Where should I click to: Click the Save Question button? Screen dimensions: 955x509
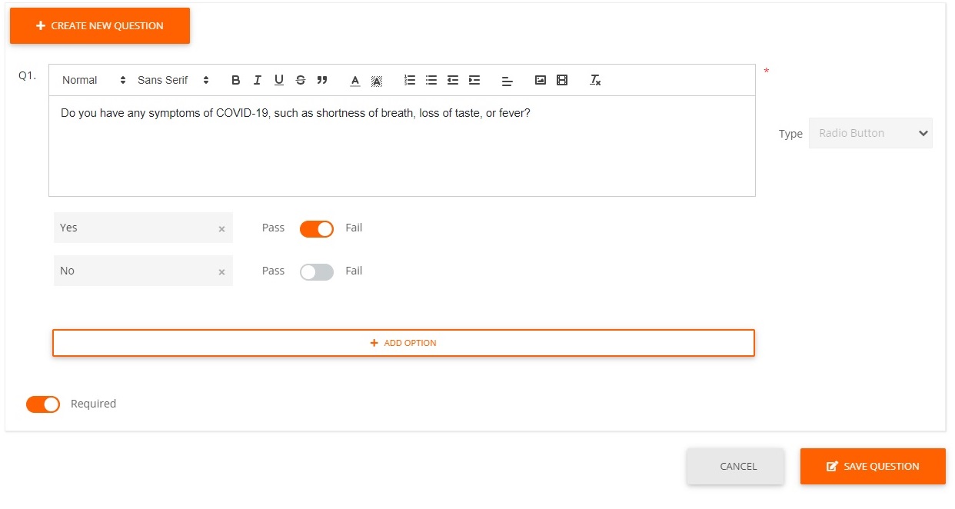pos(873,467)
